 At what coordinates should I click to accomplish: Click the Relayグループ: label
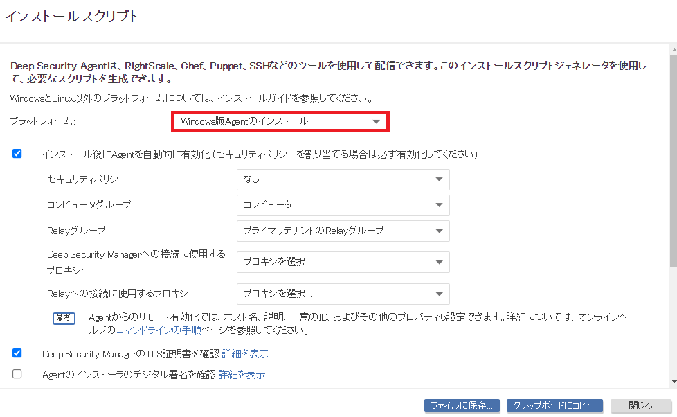click(78, 231)
